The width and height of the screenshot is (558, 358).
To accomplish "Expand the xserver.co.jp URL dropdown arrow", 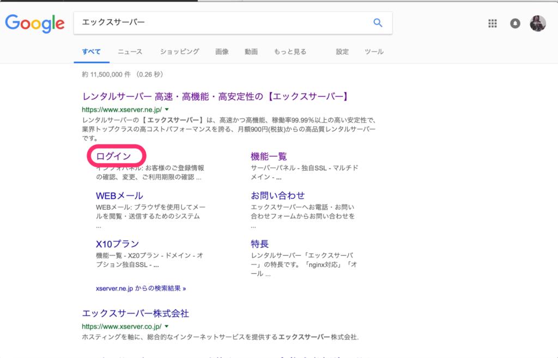I will pos(166,326).
